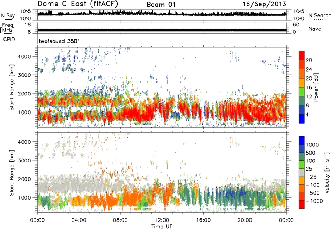Click the 'Velocity [m s-1]' colorbar label

click(327, 172)
